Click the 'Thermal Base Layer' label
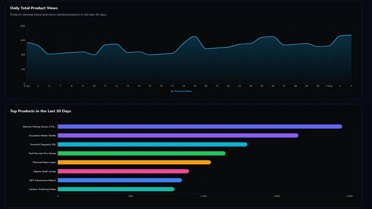 click(44, 162)
